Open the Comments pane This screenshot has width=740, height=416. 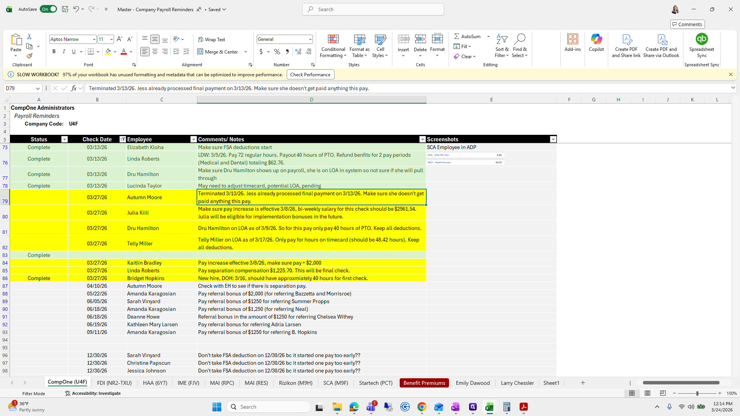click(687, 24)
